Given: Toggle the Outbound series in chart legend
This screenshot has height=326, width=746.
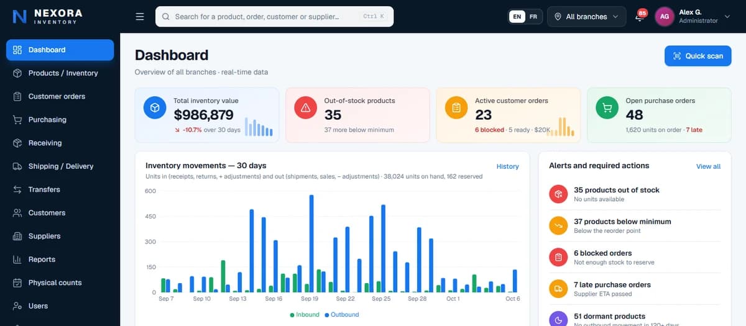Looking at the screenshot, I should click(x=342, y=315).
